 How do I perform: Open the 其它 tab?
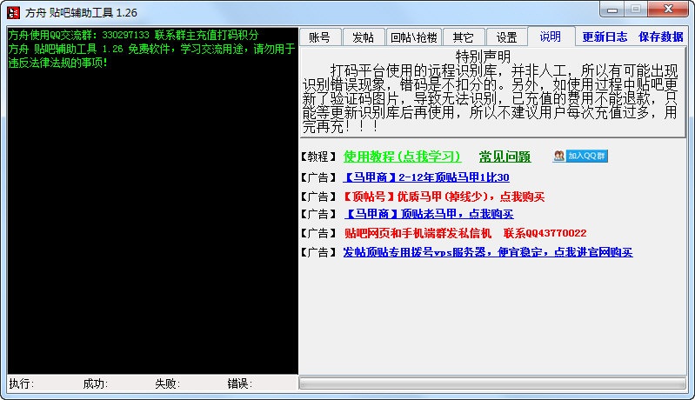[x=463, y=37]
